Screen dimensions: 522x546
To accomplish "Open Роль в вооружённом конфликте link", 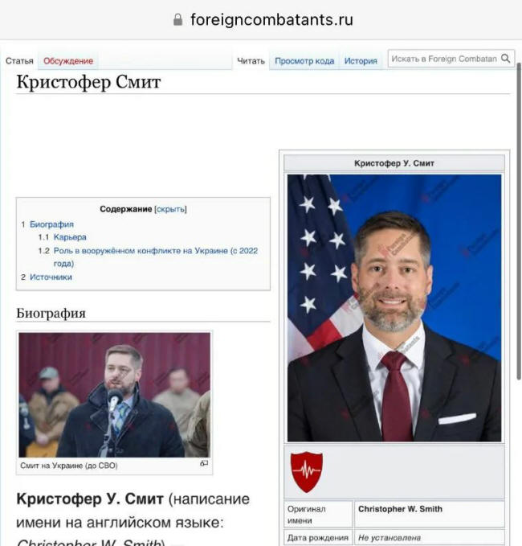I will pyautogui.click(x=156, y=257).
